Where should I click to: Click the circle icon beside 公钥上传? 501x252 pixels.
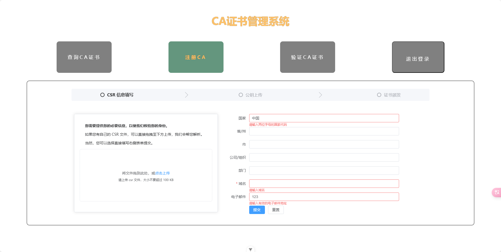pyautogui.click(x=241, y=95)
